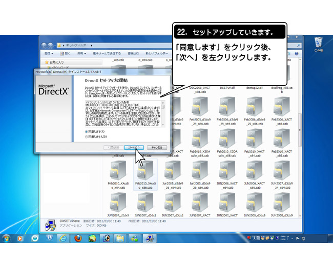The width and height of the screenshot is (333, 260).
Task: Select Feb2010_X3DAudio_x86.cab file icon
Action: pos(227,138)
